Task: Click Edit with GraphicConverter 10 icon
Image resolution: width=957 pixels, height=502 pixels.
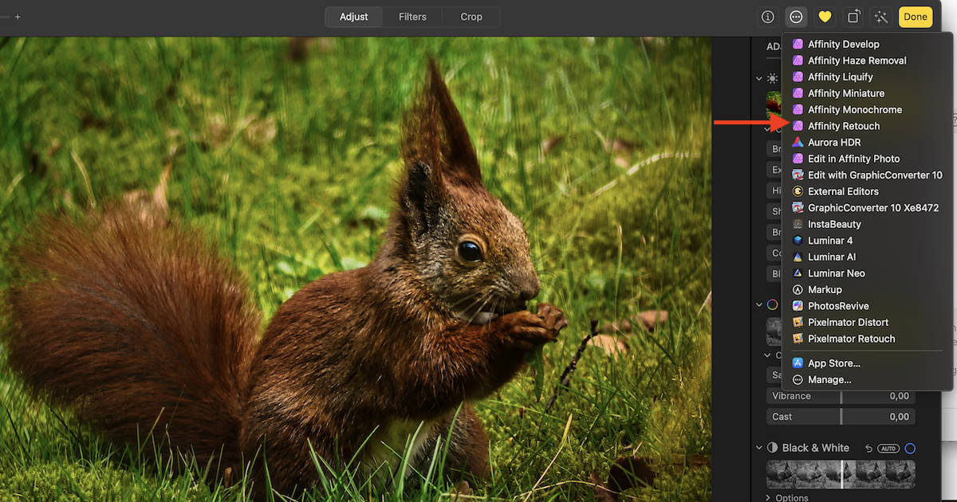Action: tap(797, 175)
